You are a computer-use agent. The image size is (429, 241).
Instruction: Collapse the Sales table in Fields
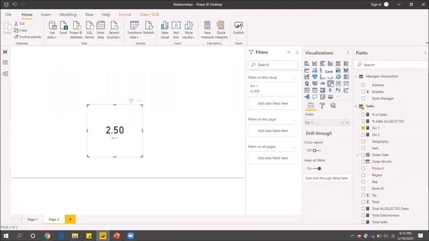[356, 106]
